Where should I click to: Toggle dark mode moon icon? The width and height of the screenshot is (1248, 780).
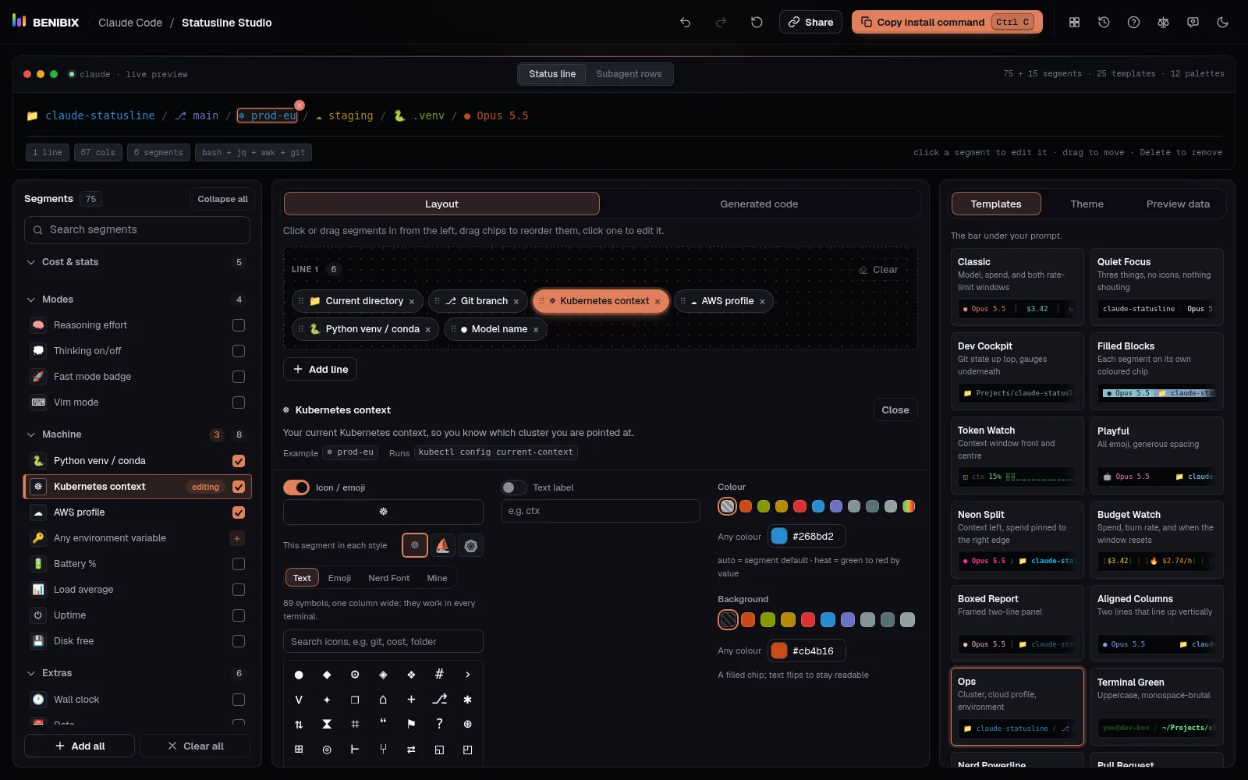point(1222,23)
